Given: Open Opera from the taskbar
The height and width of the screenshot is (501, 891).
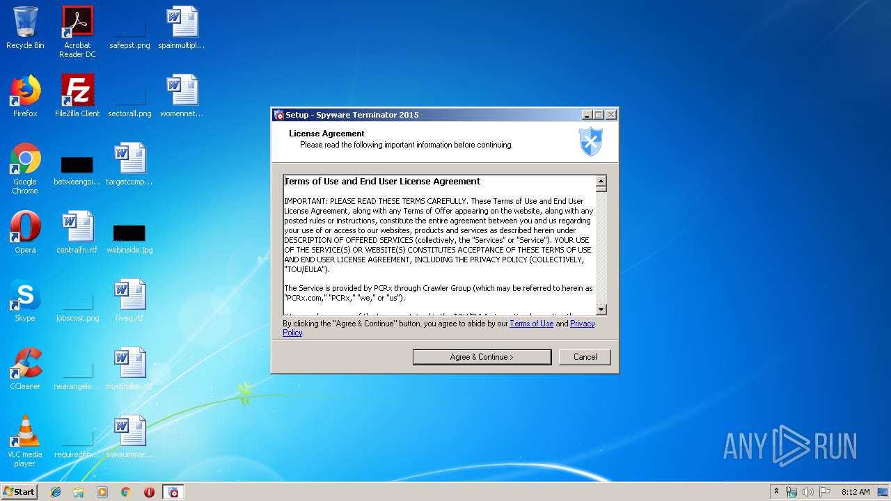Looking at the screenshot, I should pyautogui.click(x=149, y=492).
